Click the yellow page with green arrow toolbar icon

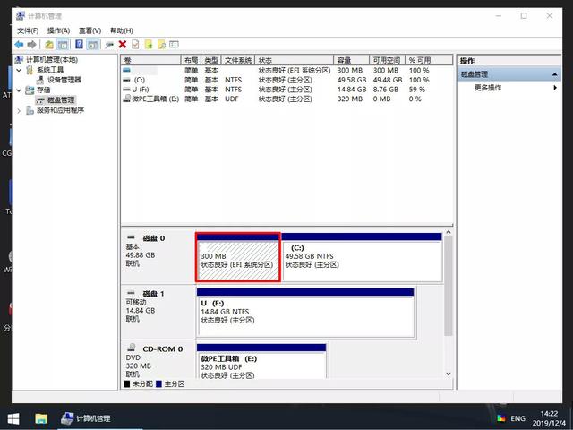click(x=149, y=45)
